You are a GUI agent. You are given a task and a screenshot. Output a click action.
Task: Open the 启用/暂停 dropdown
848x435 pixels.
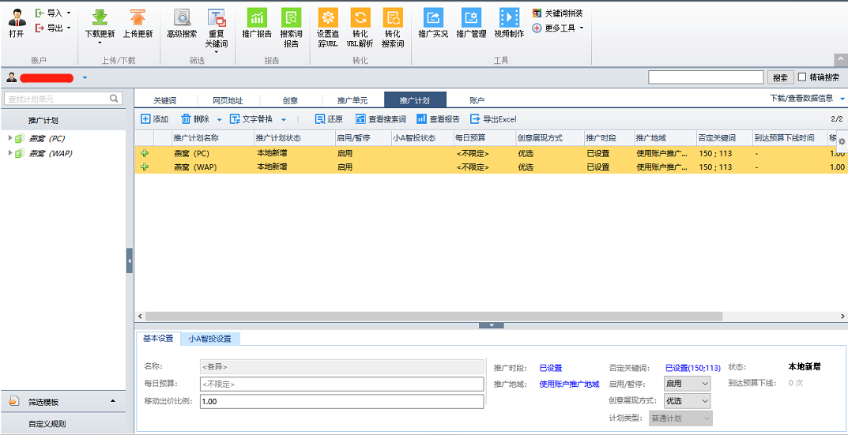click(687, 384)
